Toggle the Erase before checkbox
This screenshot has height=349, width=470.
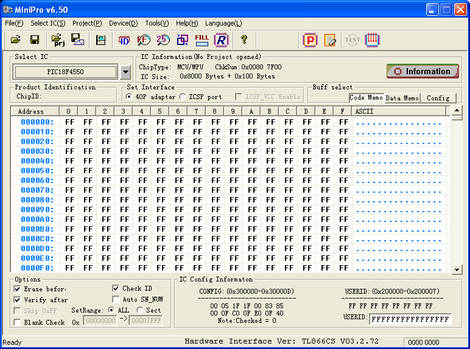click(x=18, y=289)
